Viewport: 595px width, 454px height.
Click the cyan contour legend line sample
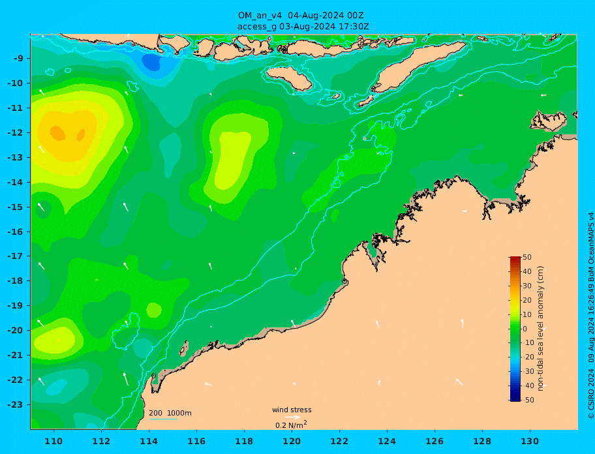click(x=163, y=419)
